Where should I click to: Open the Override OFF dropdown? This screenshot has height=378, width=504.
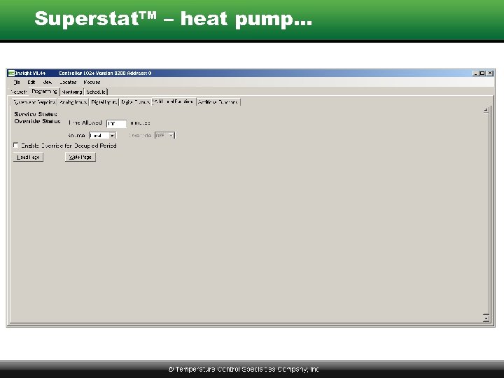(x=164, y=136)
